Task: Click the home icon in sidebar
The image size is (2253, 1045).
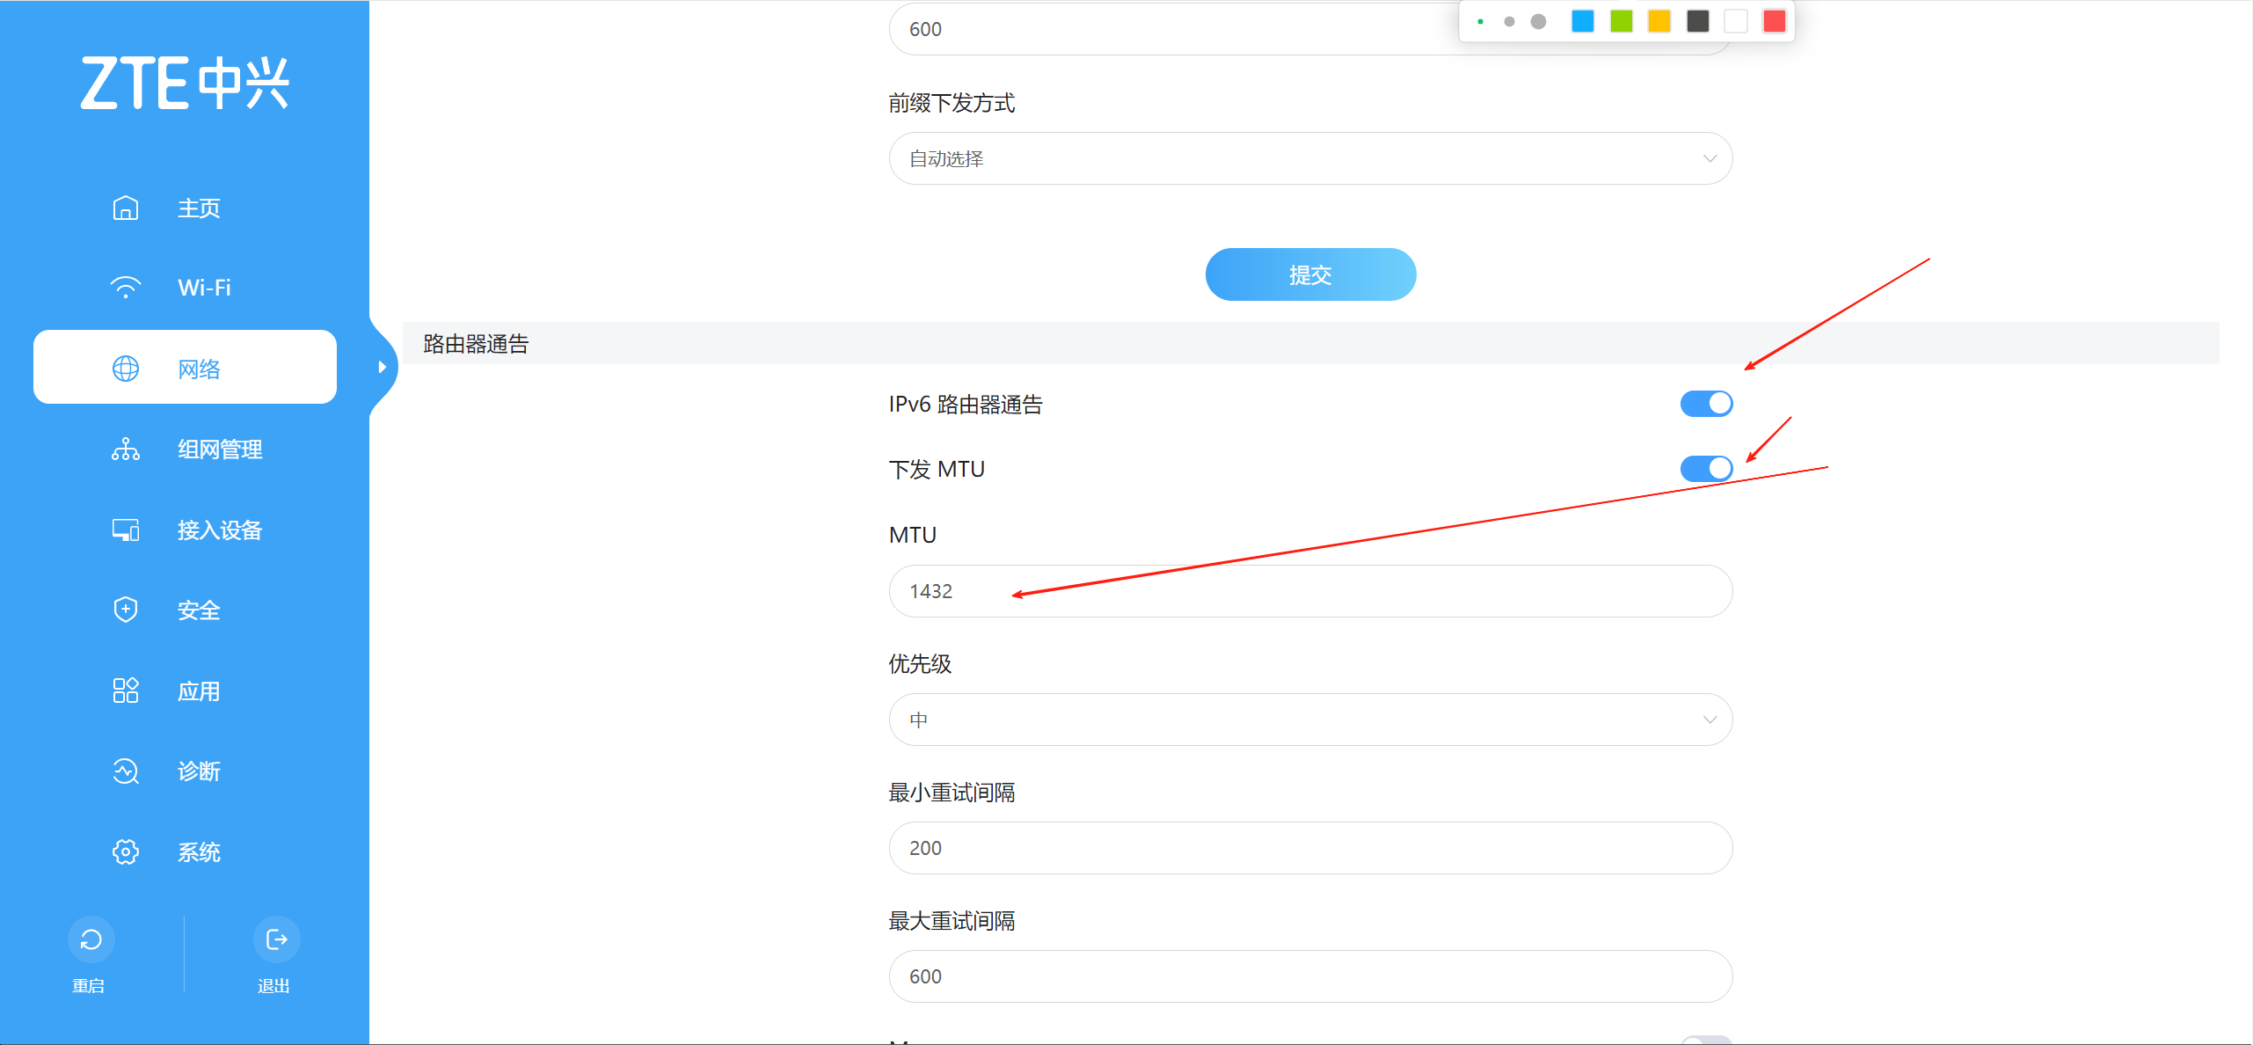Action: click(126, 208)
